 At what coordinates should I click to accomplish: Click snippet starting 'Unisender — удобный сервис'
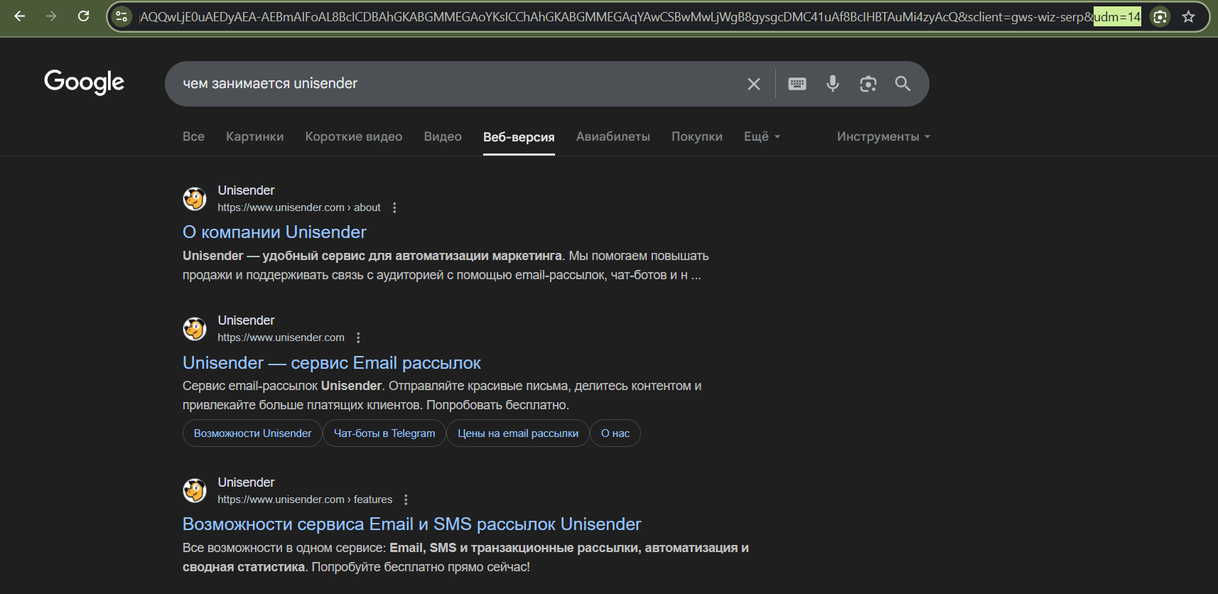[x=446, y=265]
